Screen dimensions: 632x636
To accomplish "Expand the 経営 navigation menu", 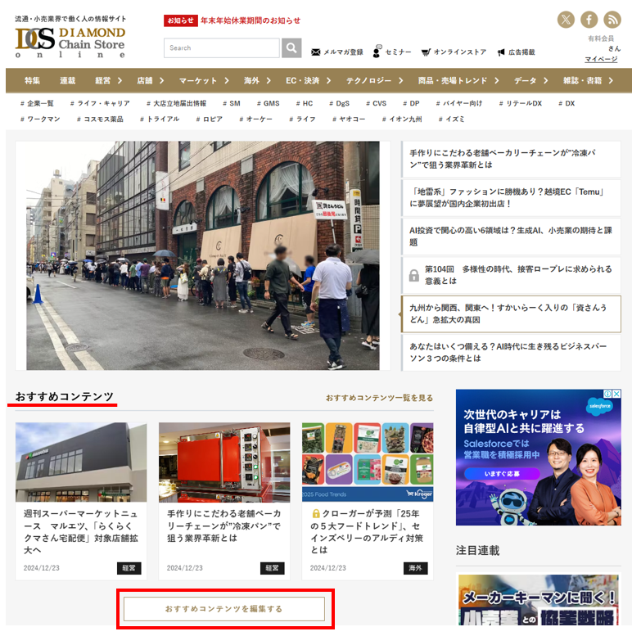I will coord(108,80).
